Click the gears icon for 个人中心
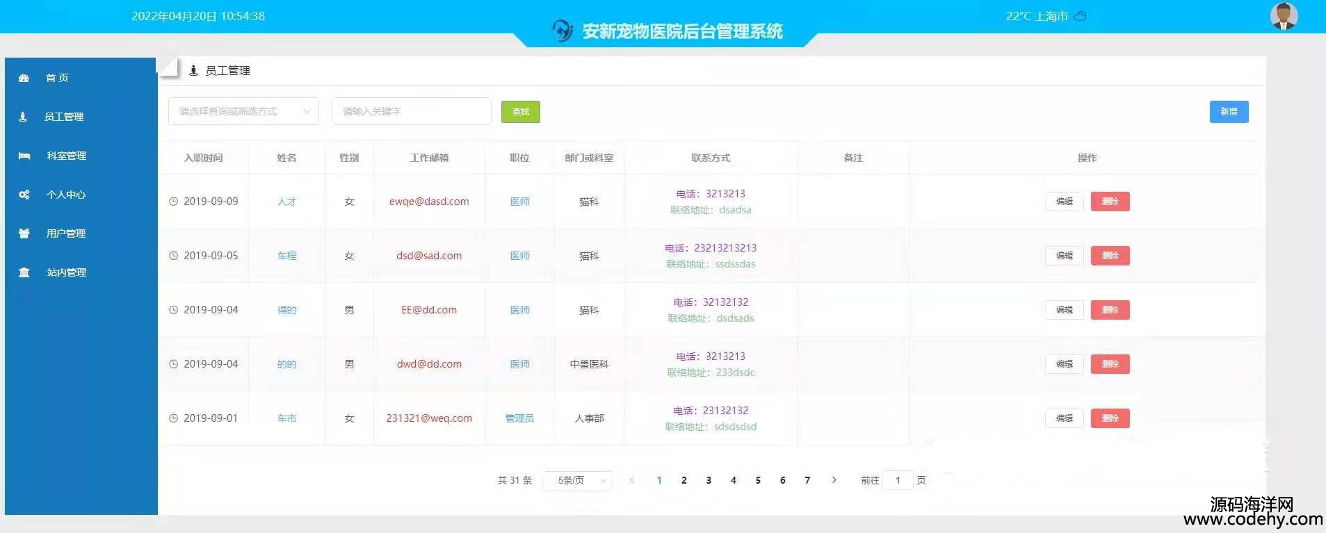The image size is (1326, 533). pyautogui.click(x=24, y=195)
